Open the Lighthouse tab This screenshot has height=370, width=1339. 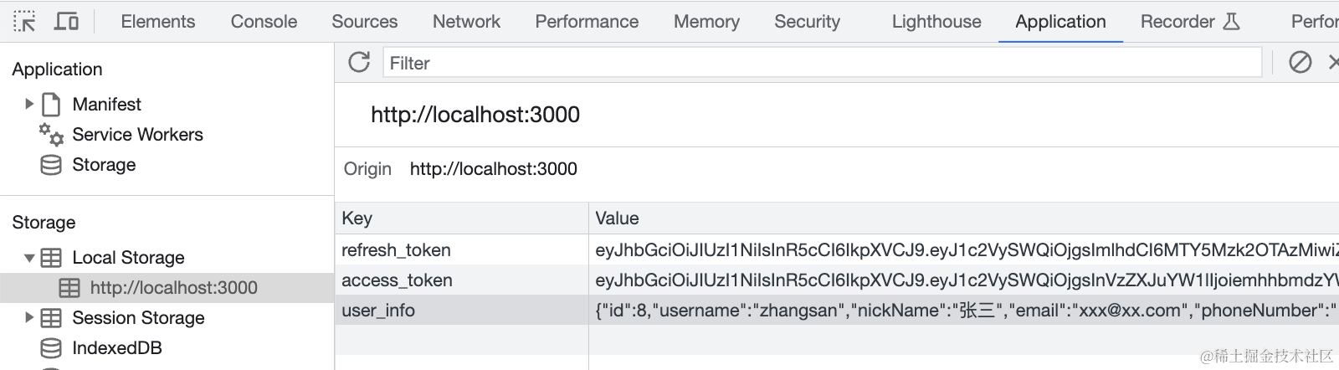pos(936,22)
